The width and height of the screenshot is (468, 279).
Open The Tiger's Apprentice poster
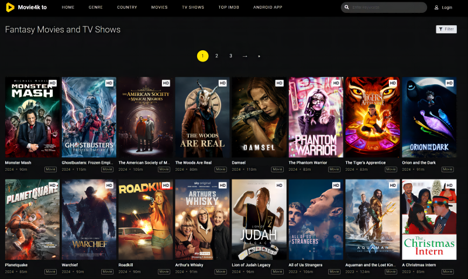click(x=373, y=117)
